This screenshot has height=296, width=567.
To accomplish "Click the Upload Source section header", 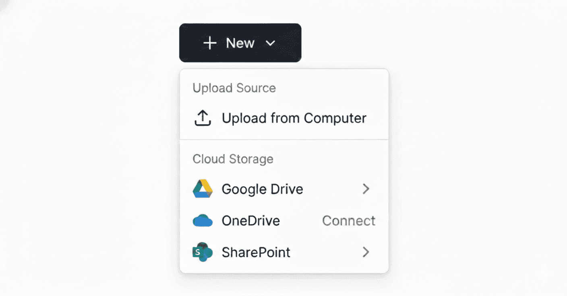I will pos(234,88).
